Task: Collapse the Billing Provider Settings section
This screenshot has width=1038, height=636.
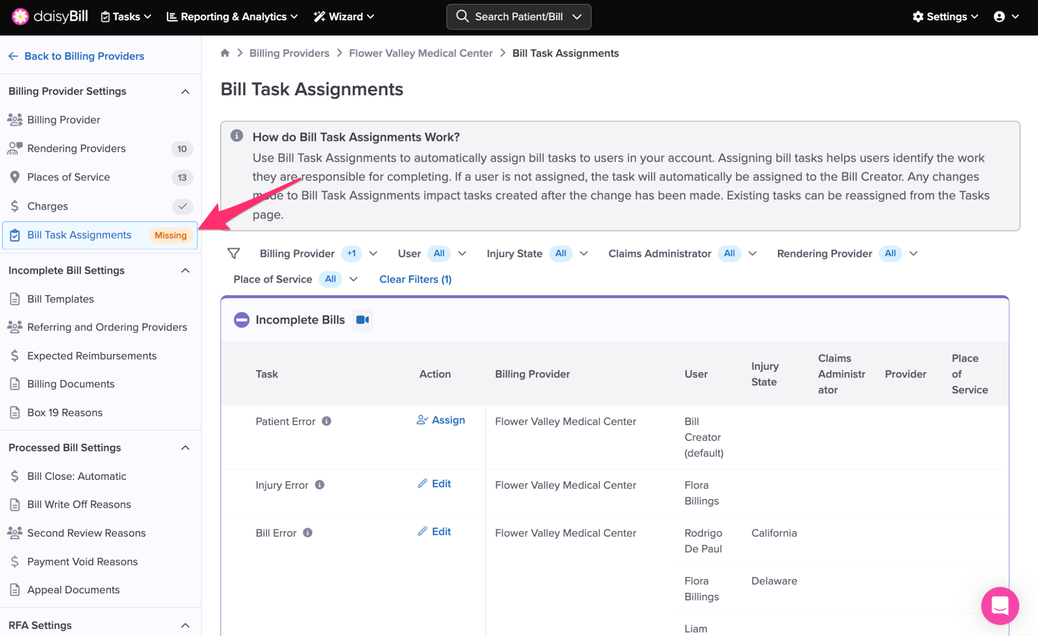Action: tap(186, 92)
